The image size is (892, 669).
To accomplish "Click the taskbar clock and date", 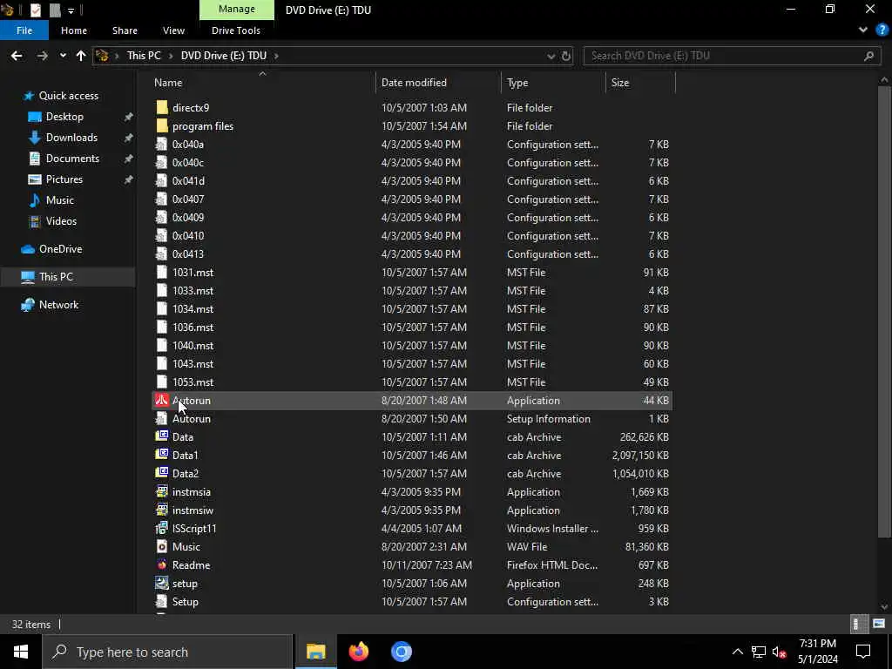I will click(x=817, y=652).
